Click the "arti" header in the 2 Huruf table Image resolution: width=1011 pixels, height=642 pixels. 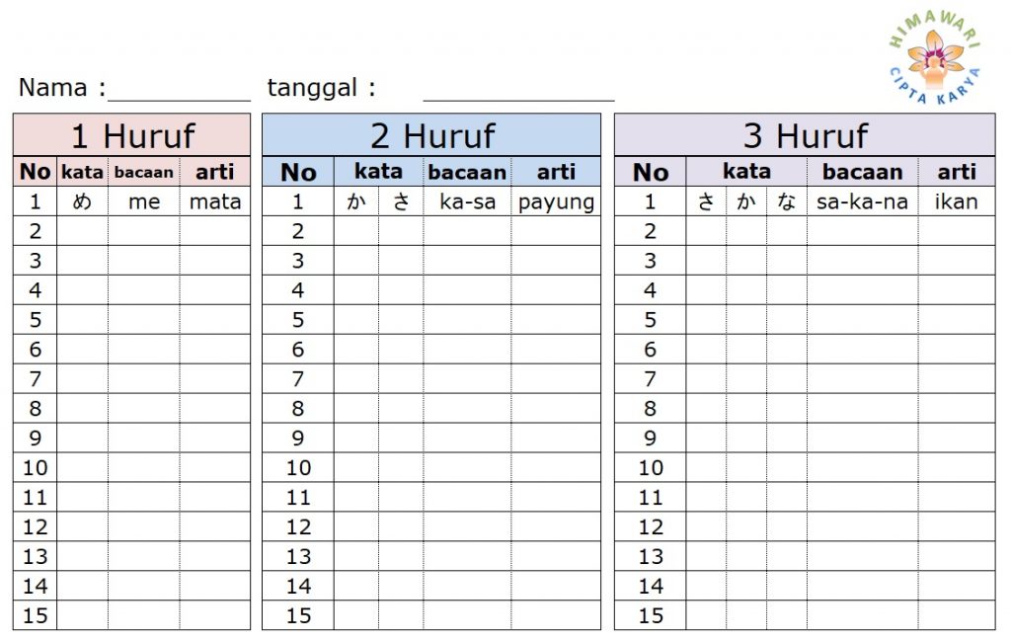[x=556, y=172]
